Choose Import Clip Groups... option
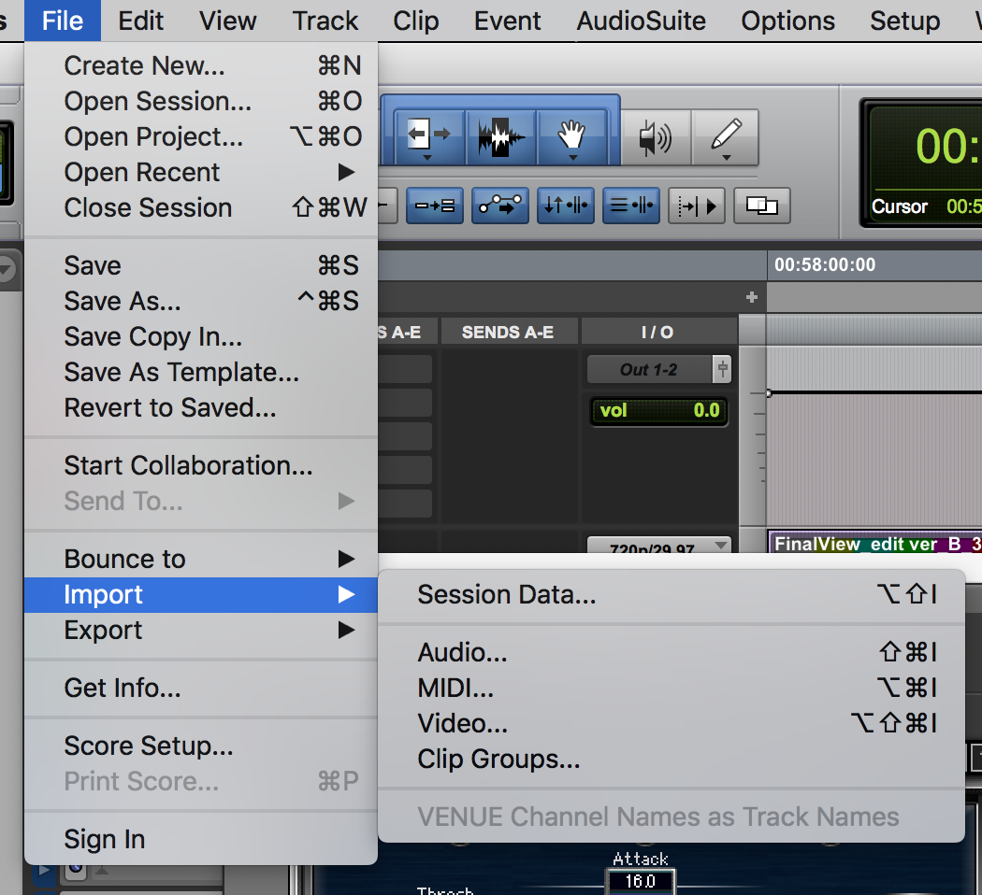 click(x=671, y=760)
